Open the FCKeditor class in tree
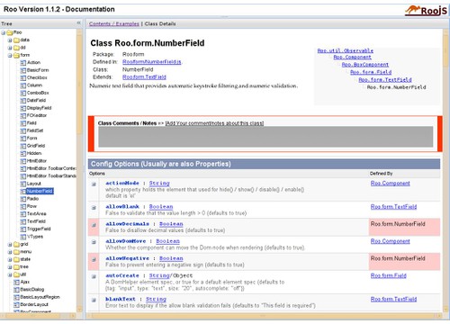Viewport: 450px width, 324px height. tap(37, 115)
